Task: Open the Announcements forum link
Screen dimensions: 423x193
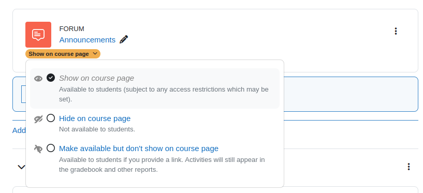Action: coord(87,40)
